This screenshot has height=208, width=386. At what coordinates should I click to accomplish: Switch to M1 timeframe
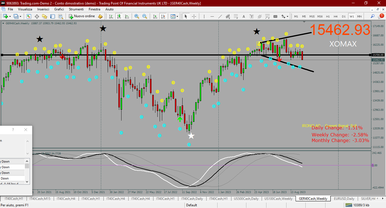coord(296,16)
